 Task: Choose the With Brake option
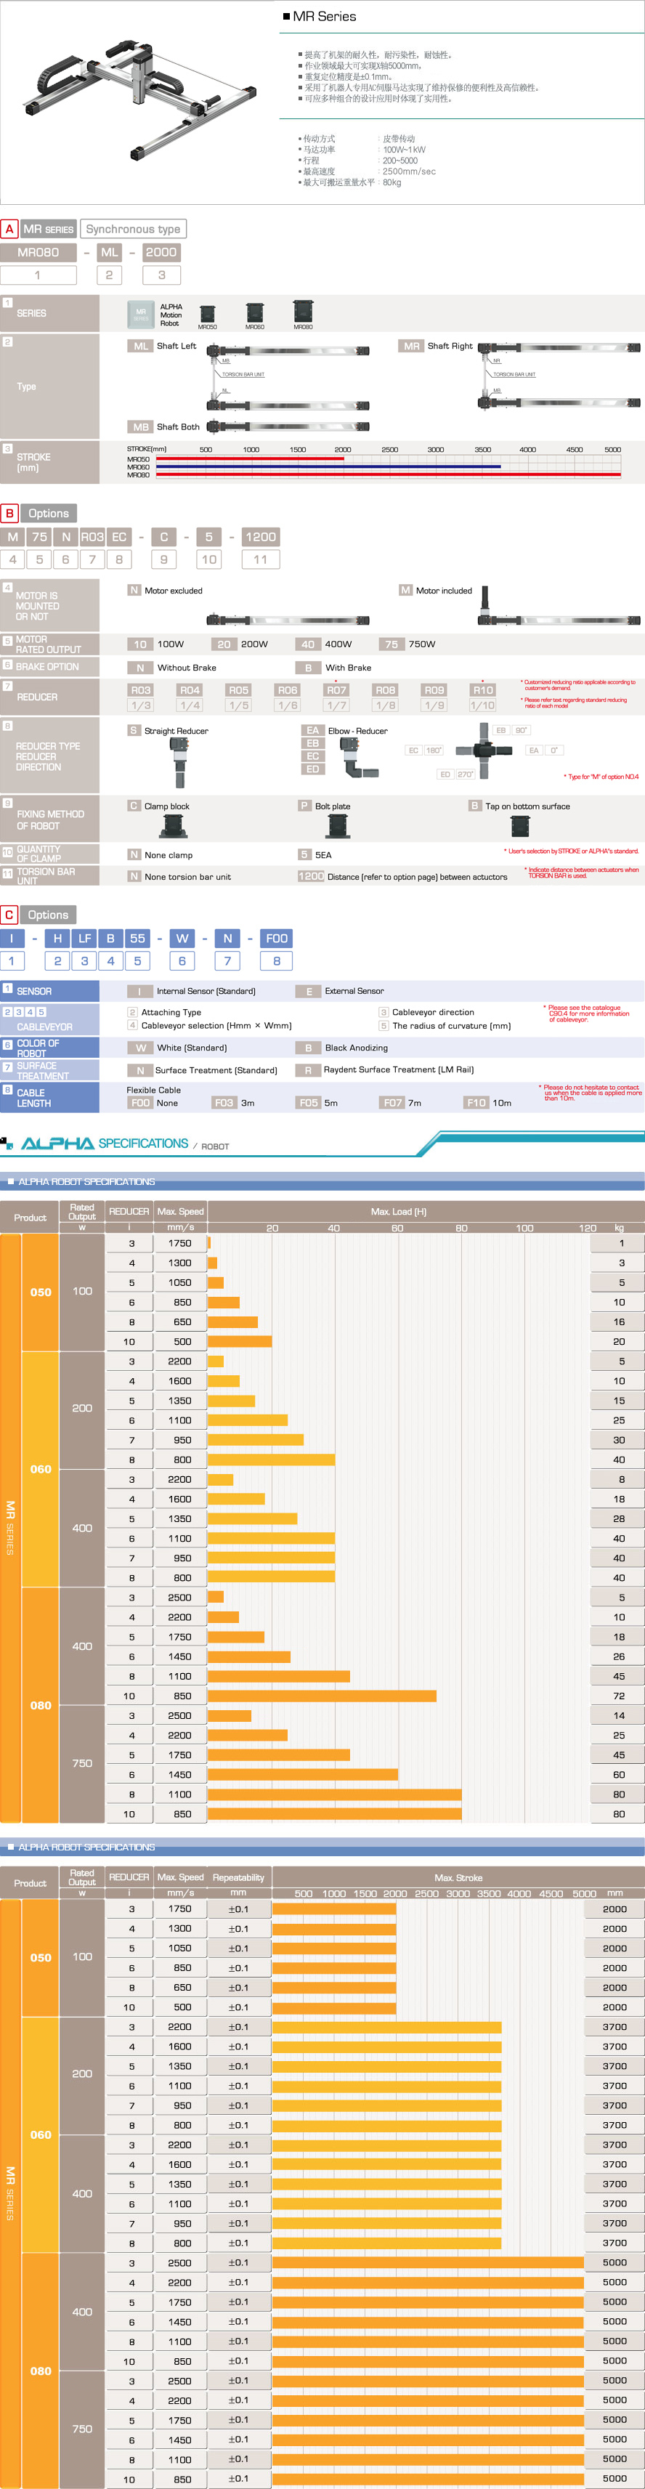[334, 668]
